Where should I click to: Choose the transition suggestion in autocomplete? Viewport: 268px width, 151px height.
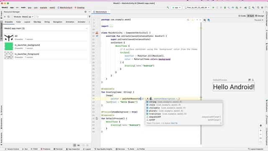tap(184, 114)
